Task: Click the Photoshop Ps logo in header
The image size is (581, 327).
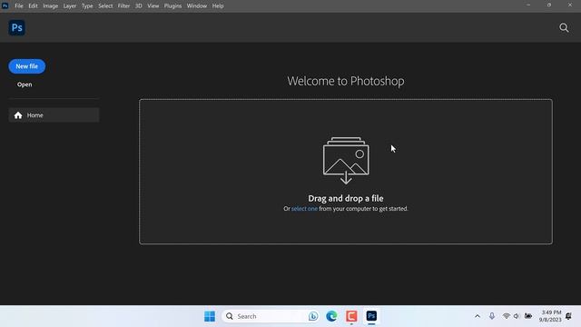Action: coord(16,28)
